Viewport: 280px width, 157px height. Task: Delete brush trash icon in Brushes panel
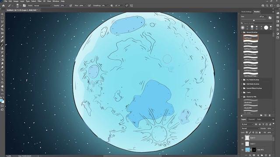(x=269, y=115)
